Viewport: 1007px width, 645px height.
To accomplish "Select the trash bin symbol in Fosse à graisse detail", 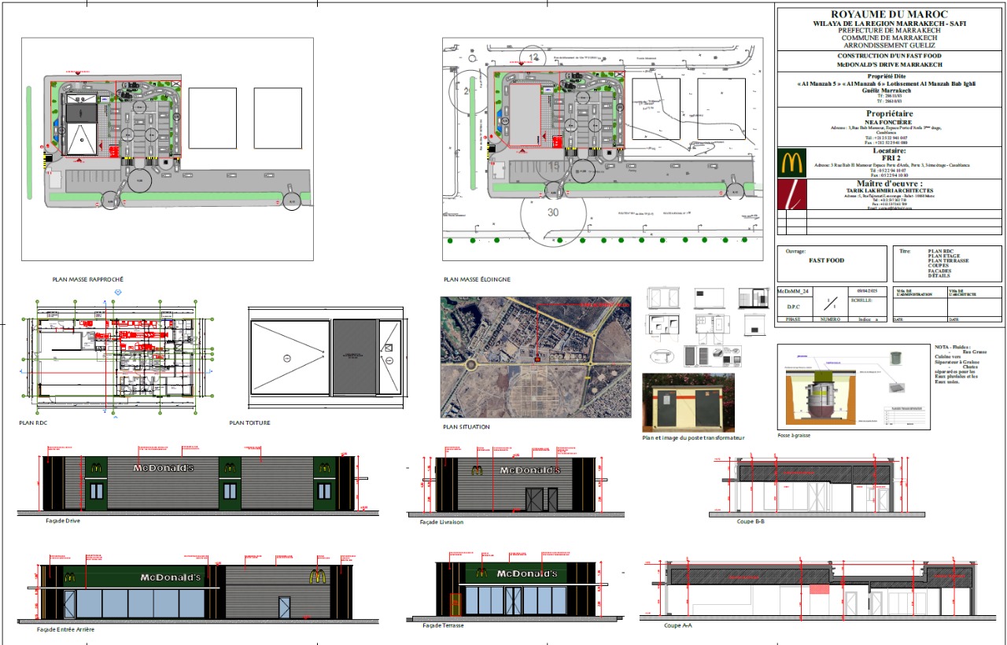I will pos(897,359).
